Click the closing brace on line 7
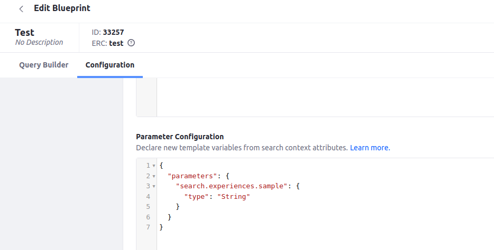Image resolution: width=494 pixels, height=250 pixels. coord(161,227)
